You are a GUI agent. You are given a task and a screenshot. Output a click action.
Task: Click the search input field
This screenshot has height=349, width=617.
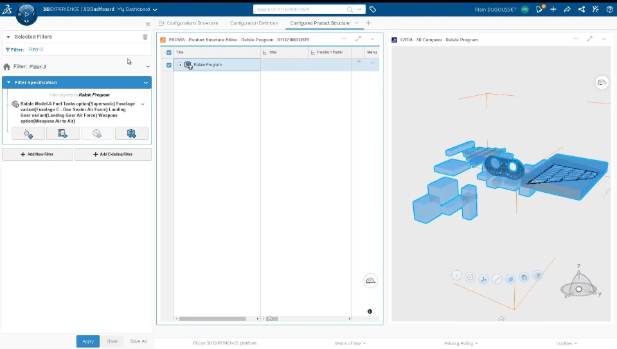pyautogui.click(x=300, y=9)
